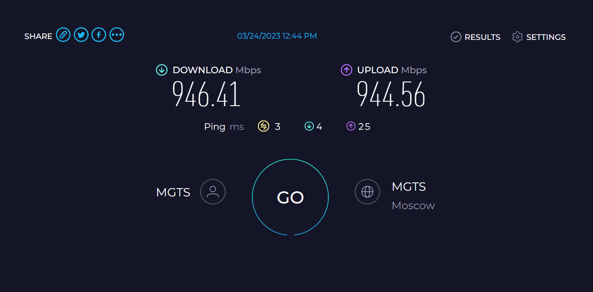Screen dimensions: 593x292
Task: Start the test with GO button
Action: coord(290,197)
